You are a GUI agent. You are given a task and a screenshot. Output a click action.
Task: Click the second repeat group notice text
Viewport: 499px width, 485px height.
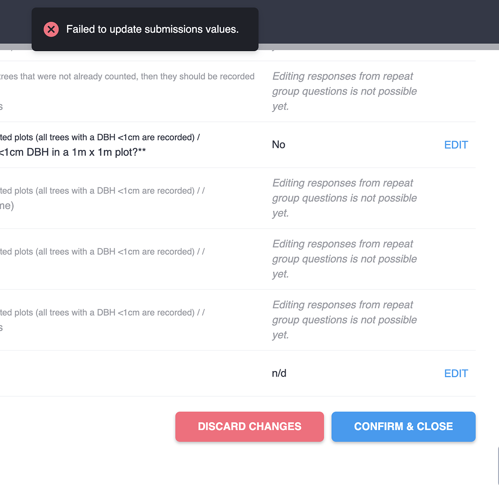point(344,198)
